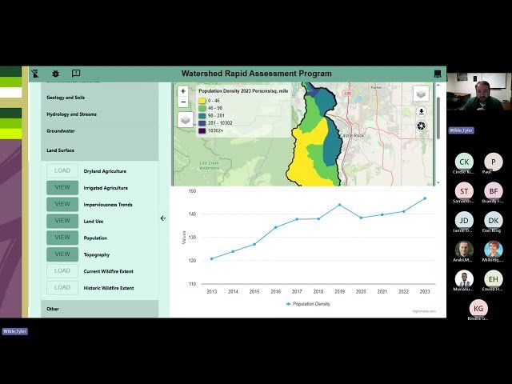Zoom in on the map

183,91
